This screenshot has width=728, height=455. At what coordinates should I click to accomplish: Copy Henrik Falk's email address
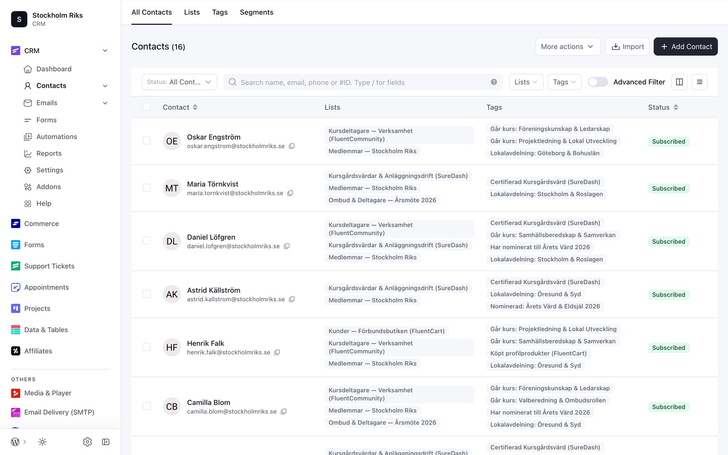(x=277, y=352)
